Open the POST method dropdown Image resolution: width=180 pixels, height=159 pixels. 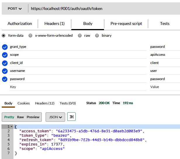(15, 9)
